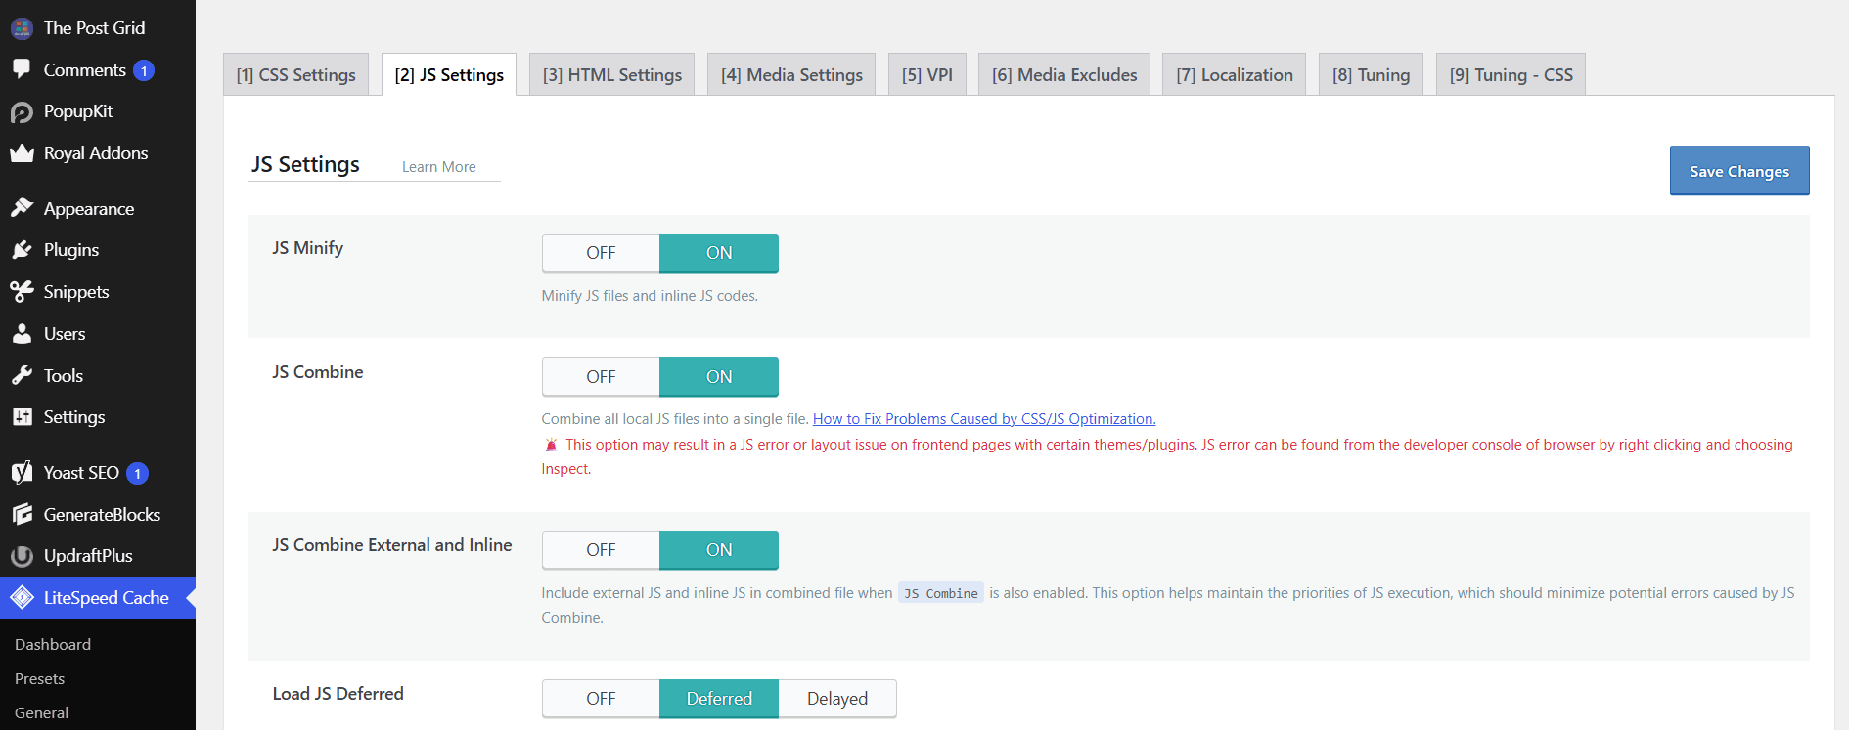
Task: Click the Snippets scissors icon
Action: 22,291
